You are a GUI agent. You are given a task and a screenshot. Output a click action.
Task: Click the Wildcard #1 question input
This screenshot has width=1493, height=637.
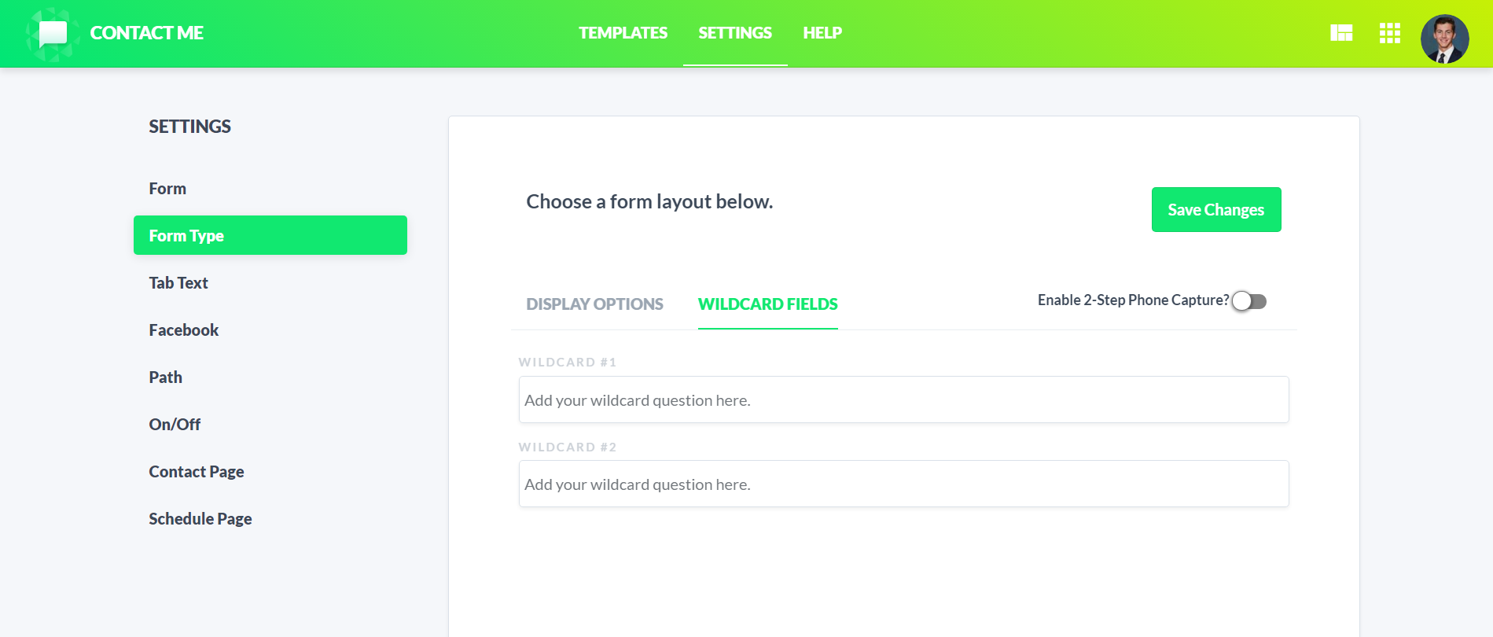coord(904,400)
